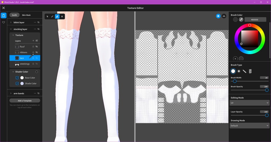Open the white Base Color swatch
Image resolution: width=271 pixels, height=142 pixels.
coord(22,78)
